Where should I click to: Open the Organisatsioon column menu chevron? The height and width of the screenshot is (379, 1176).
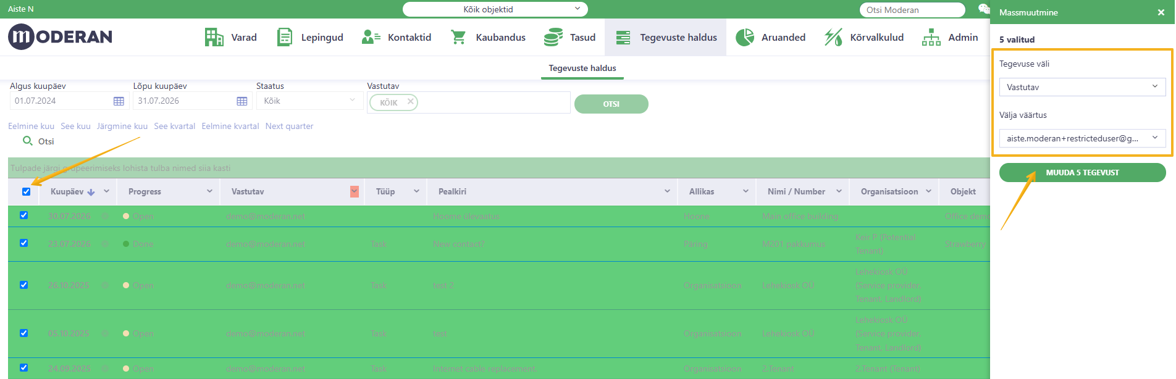tap(928, 191)
